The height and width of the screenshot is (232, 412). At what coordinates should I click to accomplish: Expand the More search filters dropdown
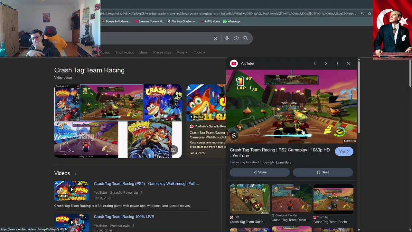[182, 52]
